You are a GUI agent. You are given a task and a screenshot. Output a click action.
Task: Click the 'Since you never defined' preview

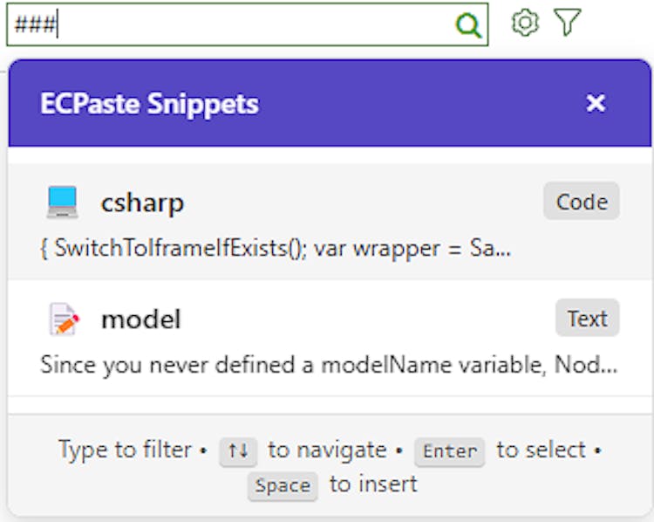329,365
